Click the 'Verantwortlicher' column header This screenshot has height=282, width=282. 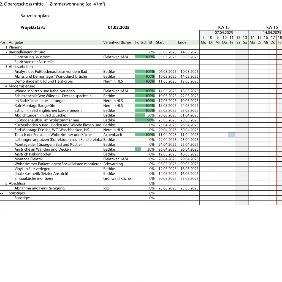[x=117, y=42]
